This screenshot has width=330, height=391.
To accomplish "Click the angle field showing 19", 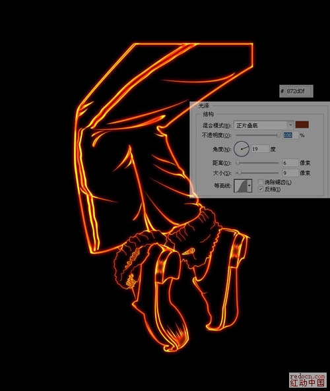I will tap(260, 149).
